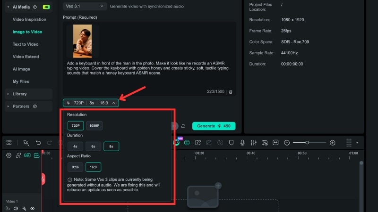Choose 8s duration
This screenshot has height=212, width=378.
(111, 147)
